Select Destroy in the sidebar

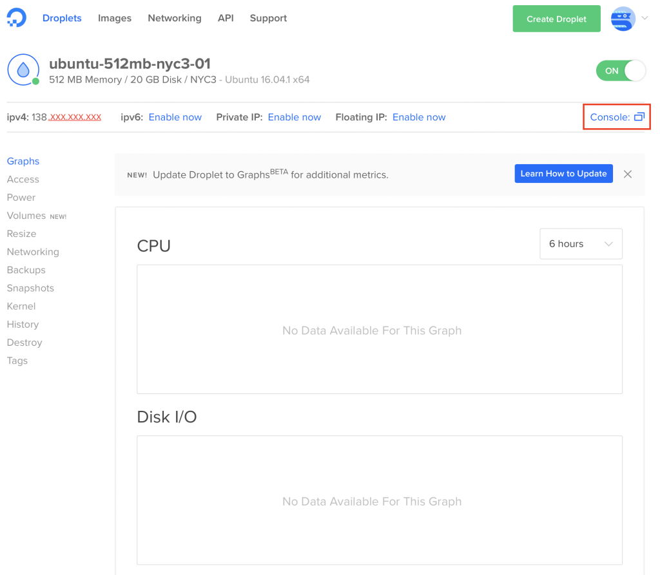tap(24, 343)
